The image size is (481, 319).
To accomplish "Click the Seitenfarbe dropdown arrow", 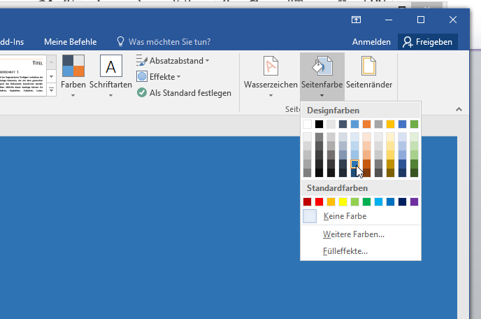I will [x=322, y=95].
